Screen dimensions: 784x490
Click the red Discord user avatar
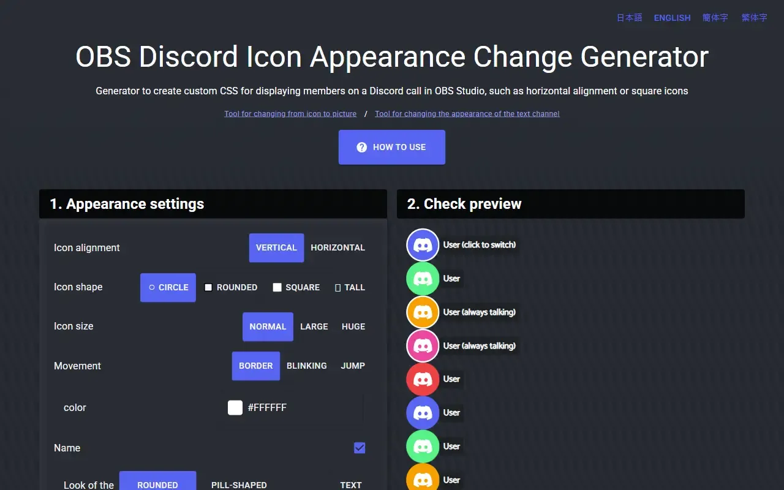[x=423, y=379]
